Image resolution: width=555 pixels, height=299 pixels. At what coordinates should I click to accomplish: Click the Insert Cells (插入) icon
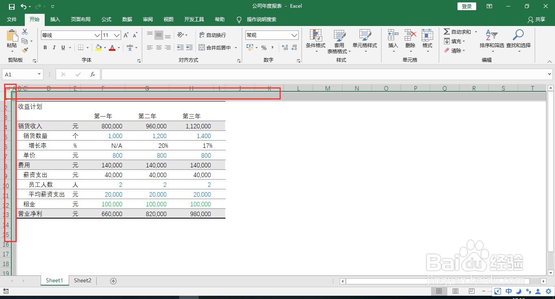point(392,41)
